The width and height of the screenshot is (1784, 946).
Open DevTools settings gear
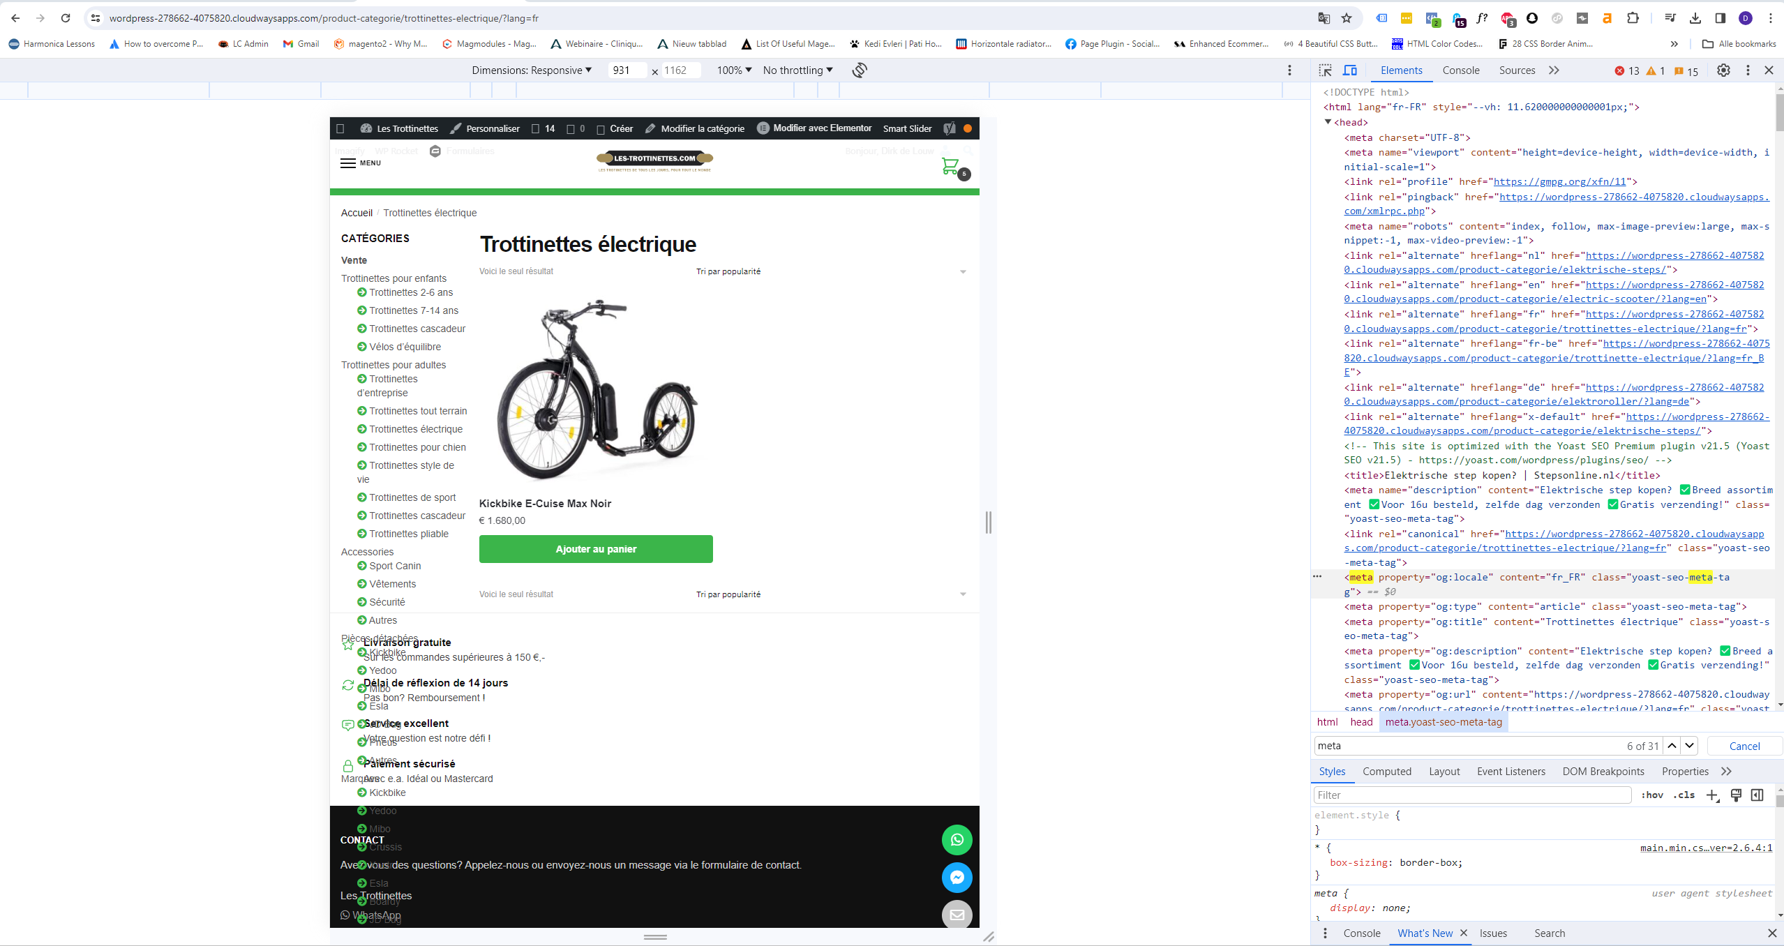click(1723, 70)
